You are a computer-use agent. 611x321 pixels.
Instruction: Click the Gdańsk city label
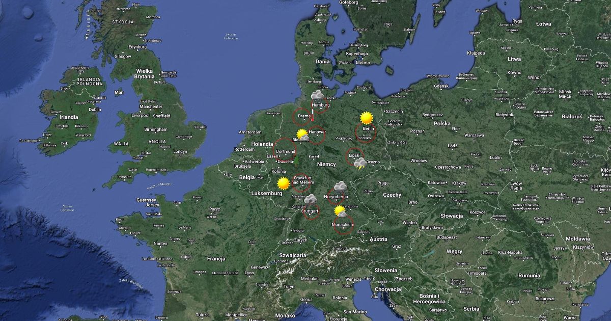[x=441, y=86]
